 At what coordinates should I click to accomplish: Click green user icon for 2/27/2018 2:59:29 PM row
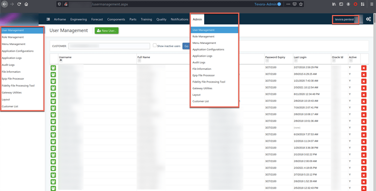pos(53,68)
